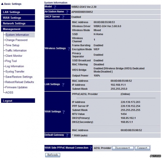Open help icon for WAN Side PPPoE Manual Connection
162x158 pixels.
click(91, 148)
